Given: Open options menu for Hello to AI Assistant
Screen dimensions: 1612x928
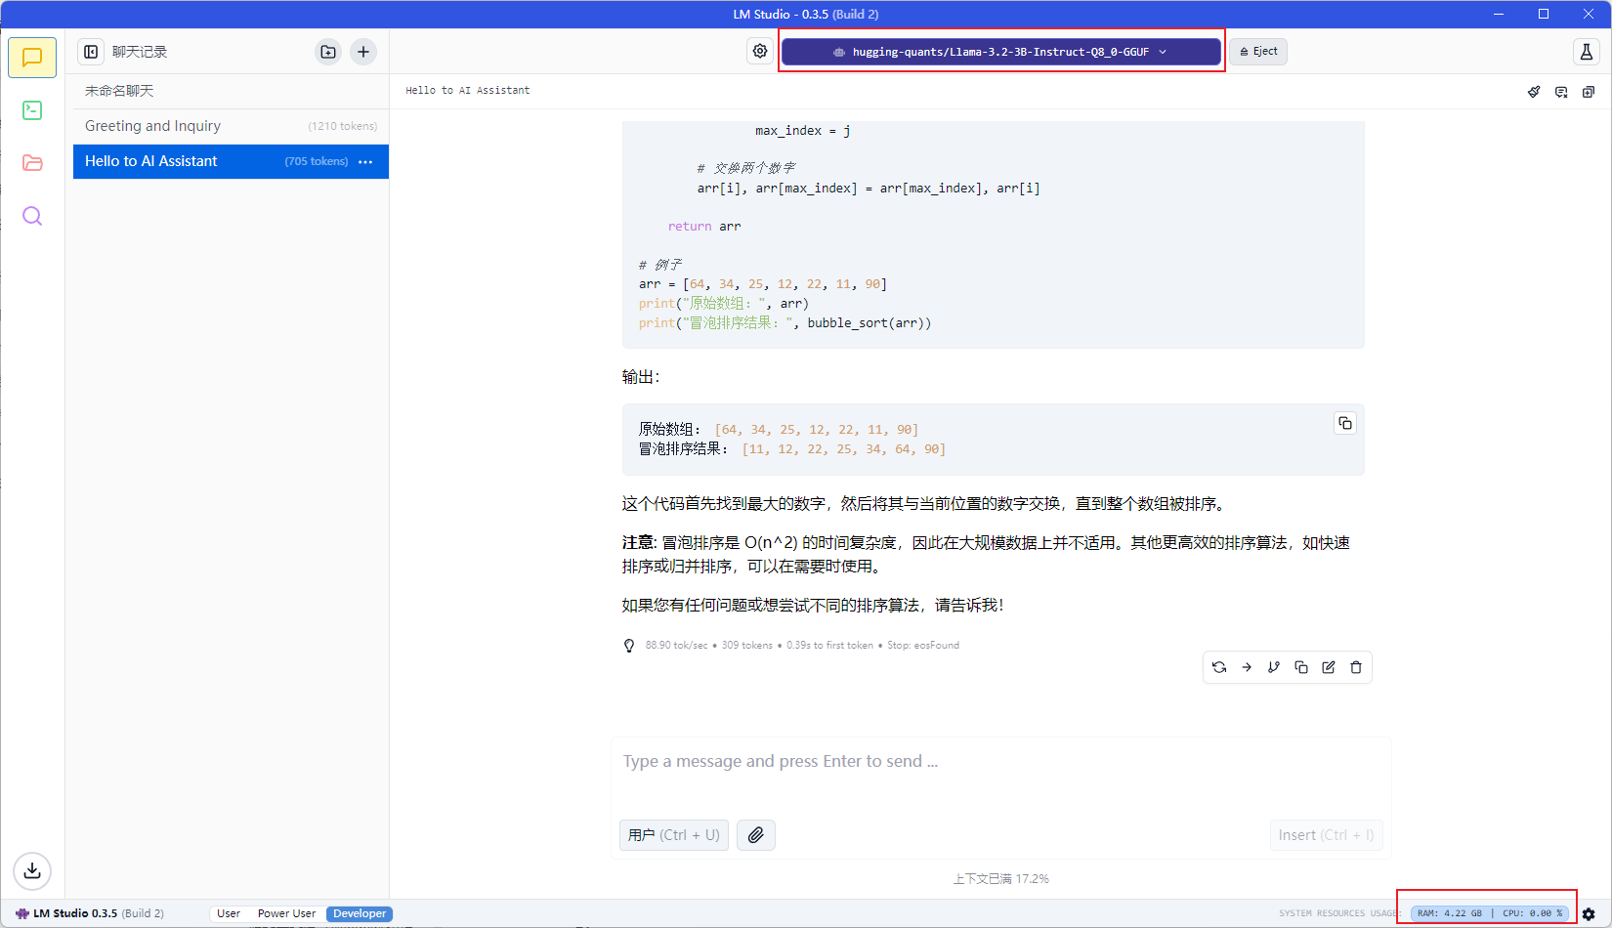Looking at the screenshot, I should tap(365, 162).
